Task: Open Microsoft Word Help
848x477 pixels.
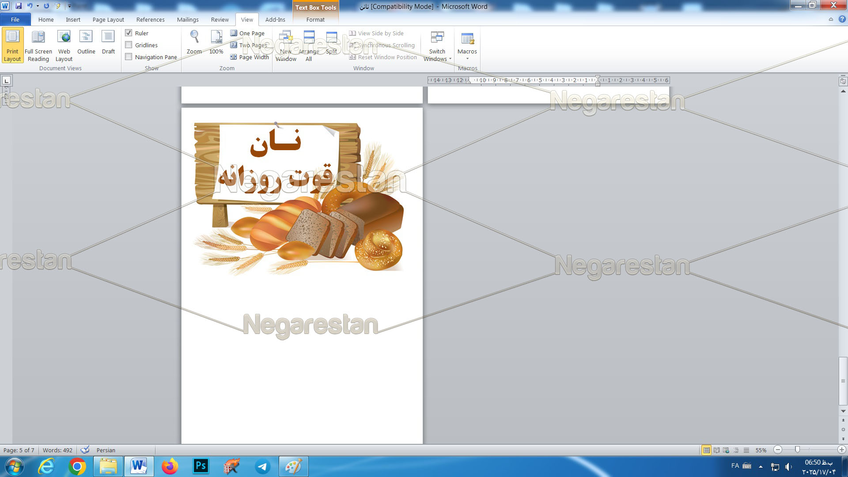Action: (842, 19)
